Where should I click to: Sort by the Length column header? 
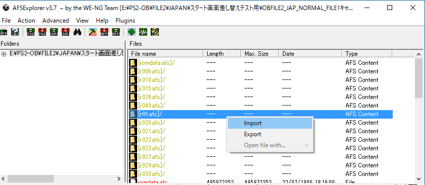222,54
